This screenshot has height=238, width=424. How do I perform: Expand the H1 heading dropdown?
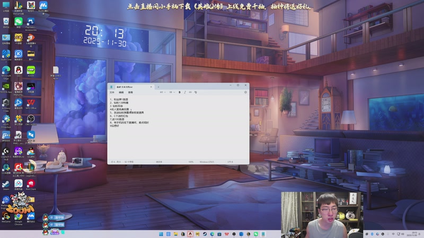pos(163,92)
